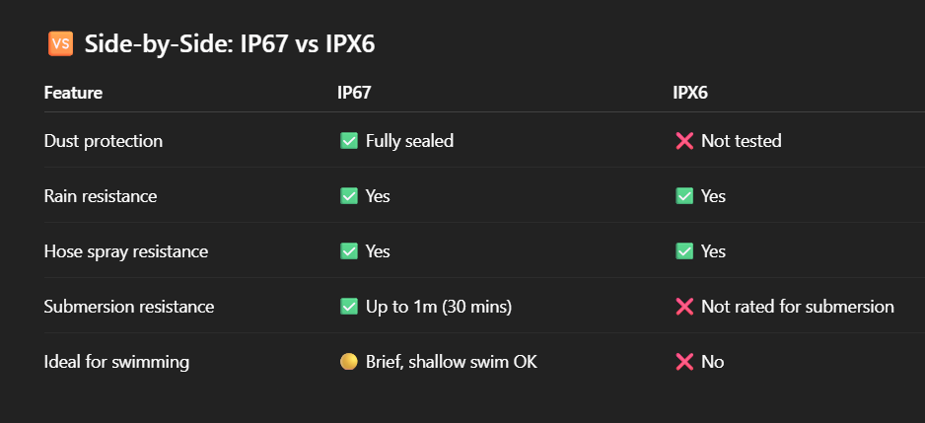This screenshot has height=423, width=925.
Task: Click red cross beside Not rated for submersion
Action: [x=684, y=307]
